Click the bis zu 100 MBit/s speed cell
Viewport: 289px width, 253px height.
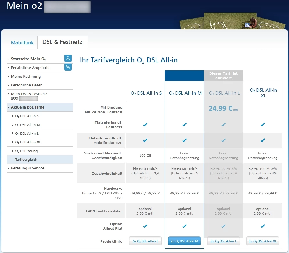coord(263,173)
